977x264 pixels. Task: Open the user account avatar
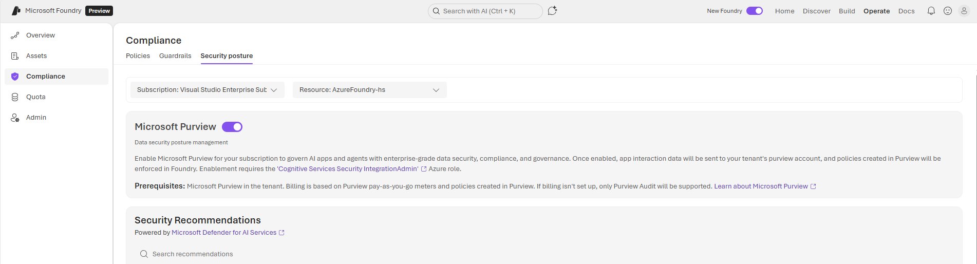point(964,11)
